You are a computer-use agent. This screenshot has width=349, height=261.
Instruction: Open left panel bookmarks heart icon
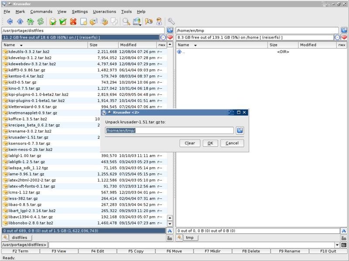[170, 37]
